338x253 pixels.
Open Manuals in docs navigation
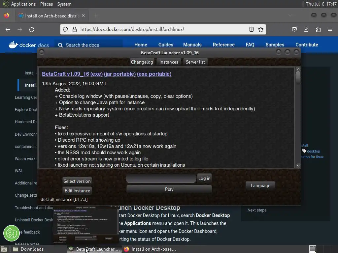(x=192, y=45)
